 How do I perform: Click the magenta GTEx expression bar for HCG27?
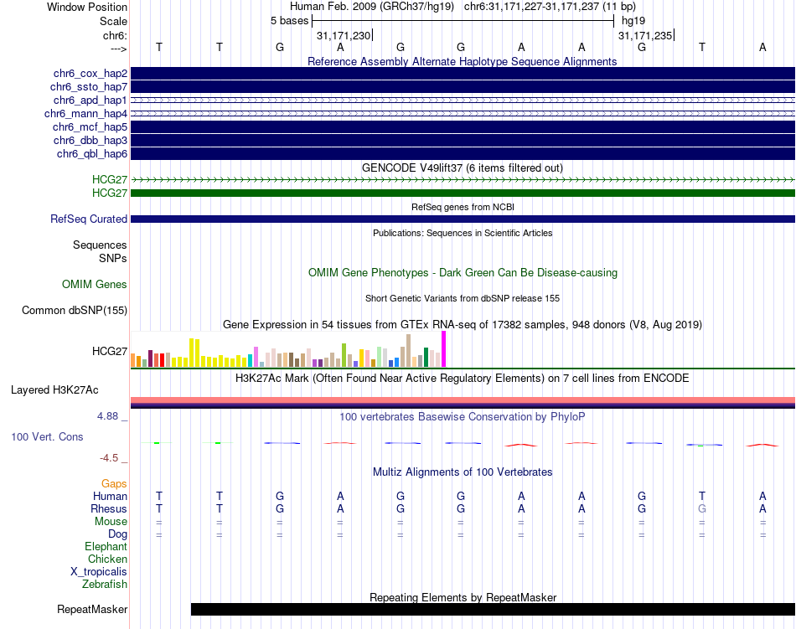point(444,349)
